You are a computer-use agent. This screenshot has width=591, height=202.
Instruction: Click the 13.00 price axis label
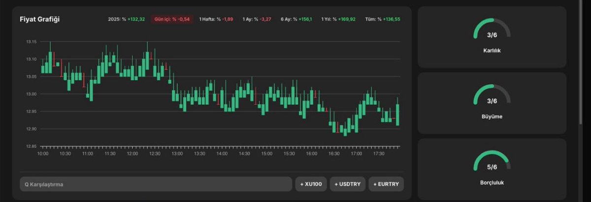pos(31,94)
